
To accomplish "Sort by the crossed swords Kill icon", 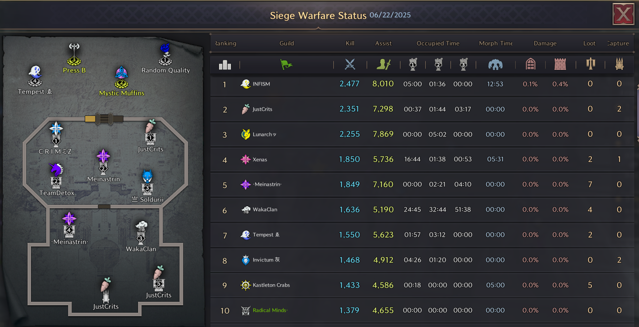I will click(350, 65).
